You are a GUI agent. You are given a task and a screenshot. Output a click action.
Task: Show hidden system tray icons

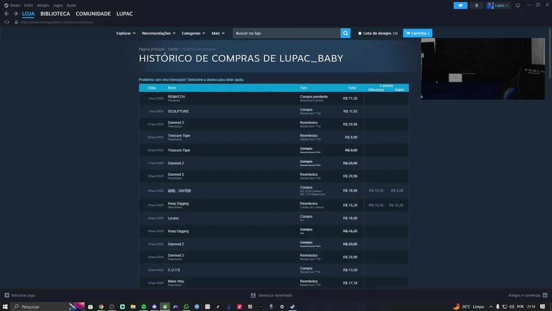[x=490, y=307]
